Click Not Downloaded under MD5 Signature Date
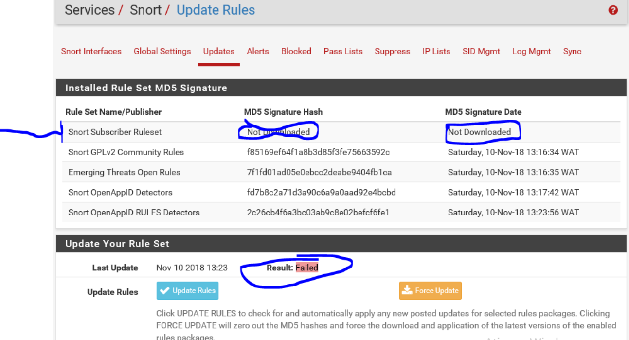The width and height of the screenshot is (629, 340). tap(480, 132)
